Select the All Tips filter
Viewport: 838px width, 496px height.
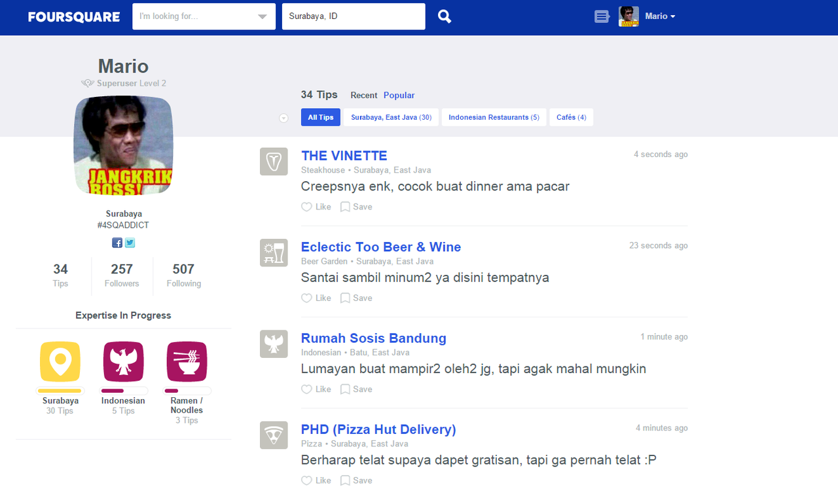[x=321, y=117]
